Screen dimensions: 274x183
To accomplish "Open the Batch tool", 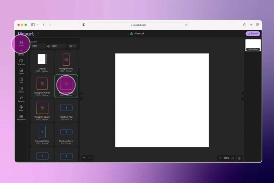I will [x=21, y=108].
